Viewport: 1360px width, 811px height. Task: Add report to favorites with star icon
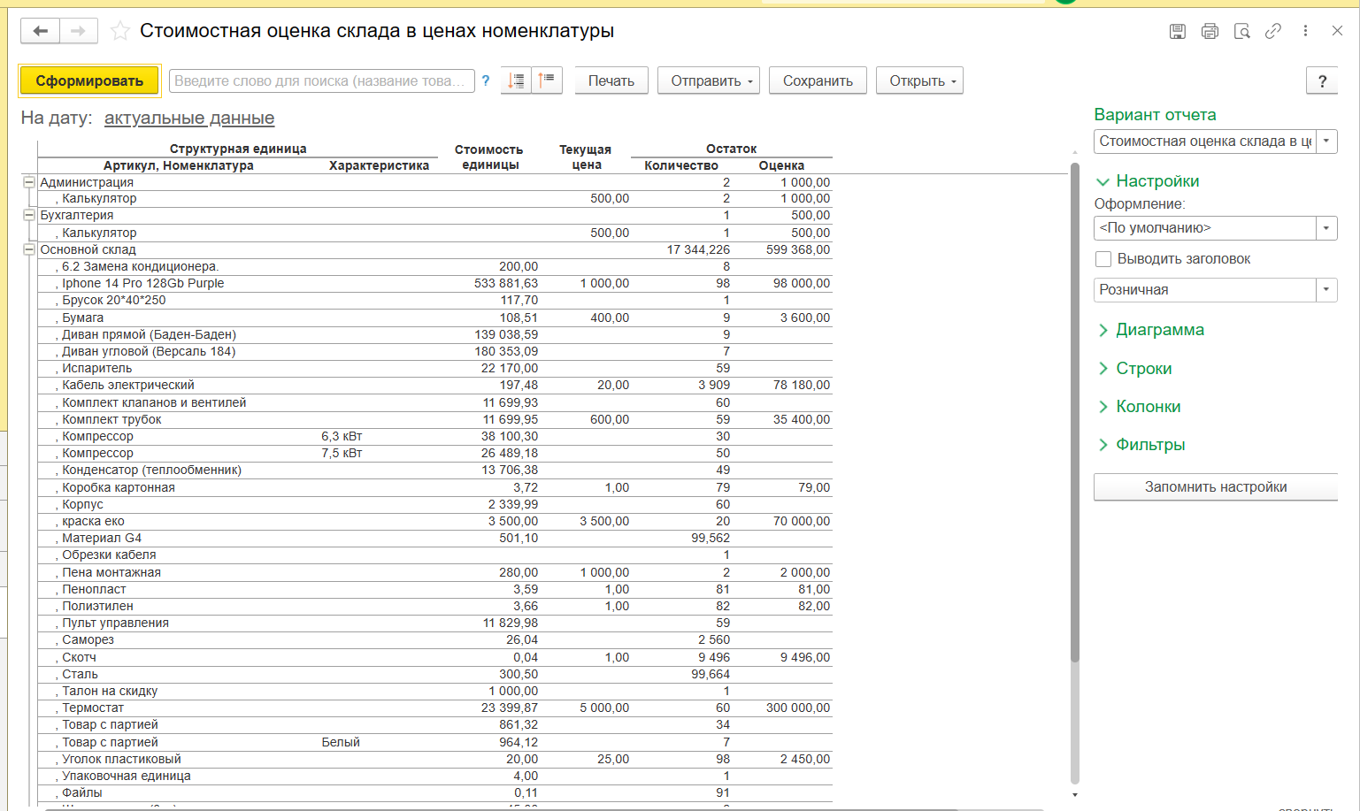pos(119,32)
